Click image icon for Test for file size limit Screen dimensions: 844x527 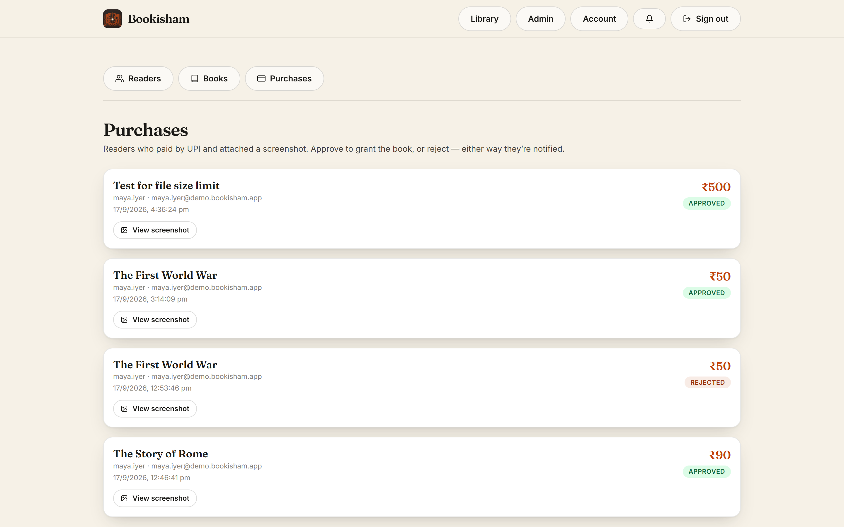124,230
